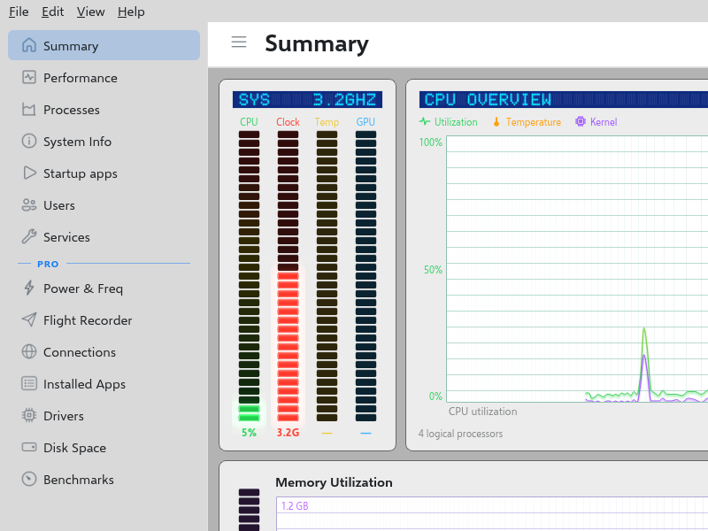Click the red Clock meter label
Image resolution: width=708 pixels, height=531 pixels.
tap(288, 122)
